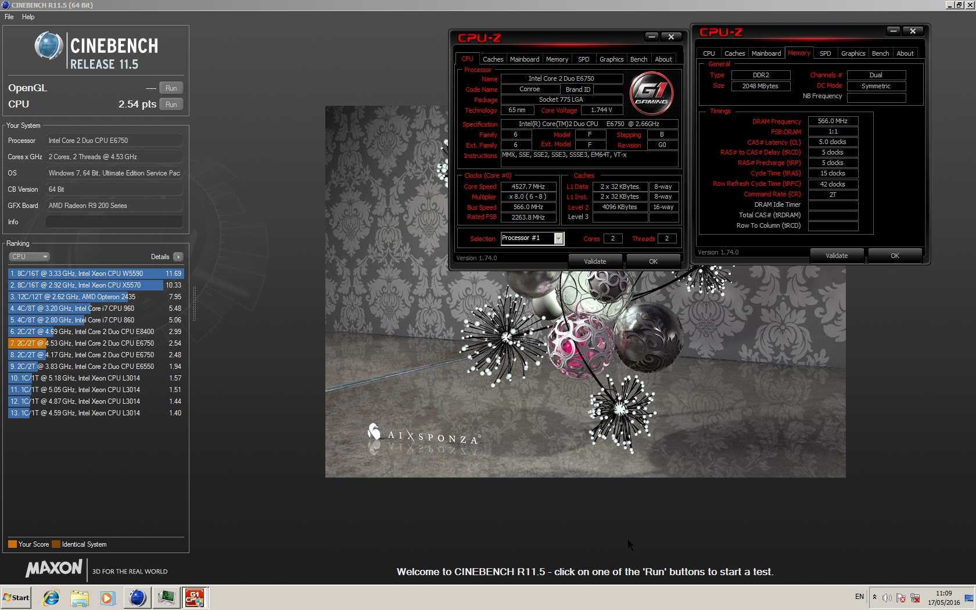Run the CPU benchmark test
Screen dimensions: 976x610
pyautogui.click(x=171, y=105)
